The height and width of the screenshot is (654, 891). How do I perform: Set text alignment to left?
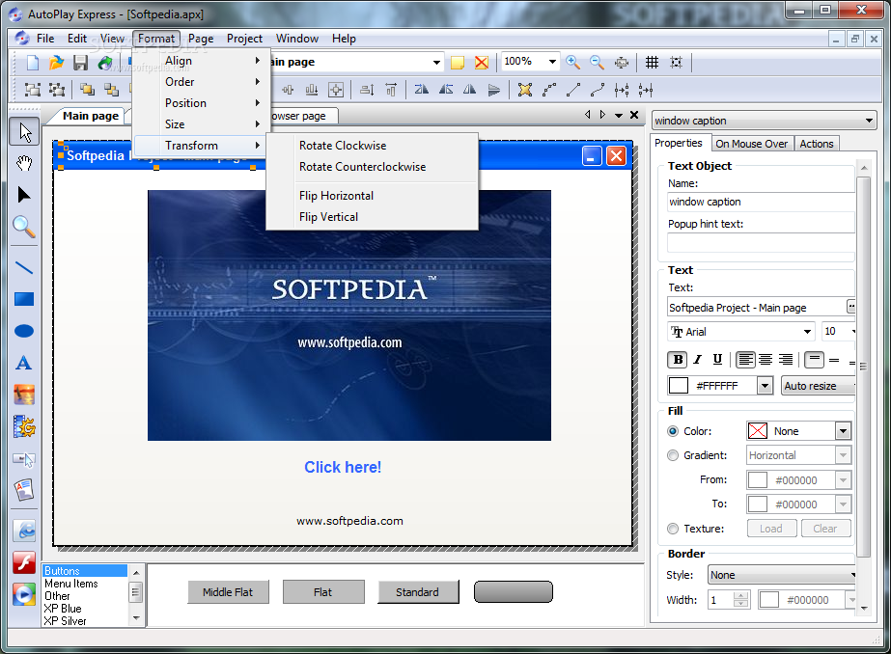745,360
